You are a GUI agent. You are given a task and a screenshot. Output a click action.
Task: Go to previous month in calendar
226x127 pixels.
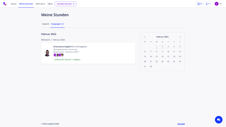[144, 37]
